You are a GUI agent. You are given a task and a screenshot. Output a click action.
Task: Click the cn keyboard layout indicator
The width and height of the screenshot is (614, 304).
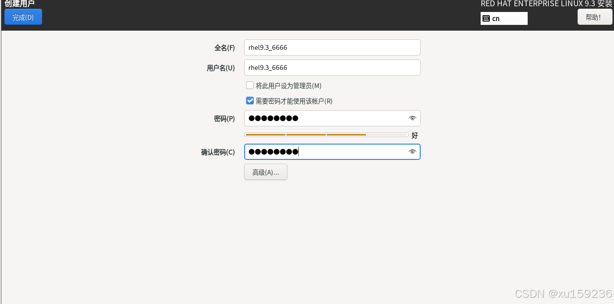coord(504,18)
